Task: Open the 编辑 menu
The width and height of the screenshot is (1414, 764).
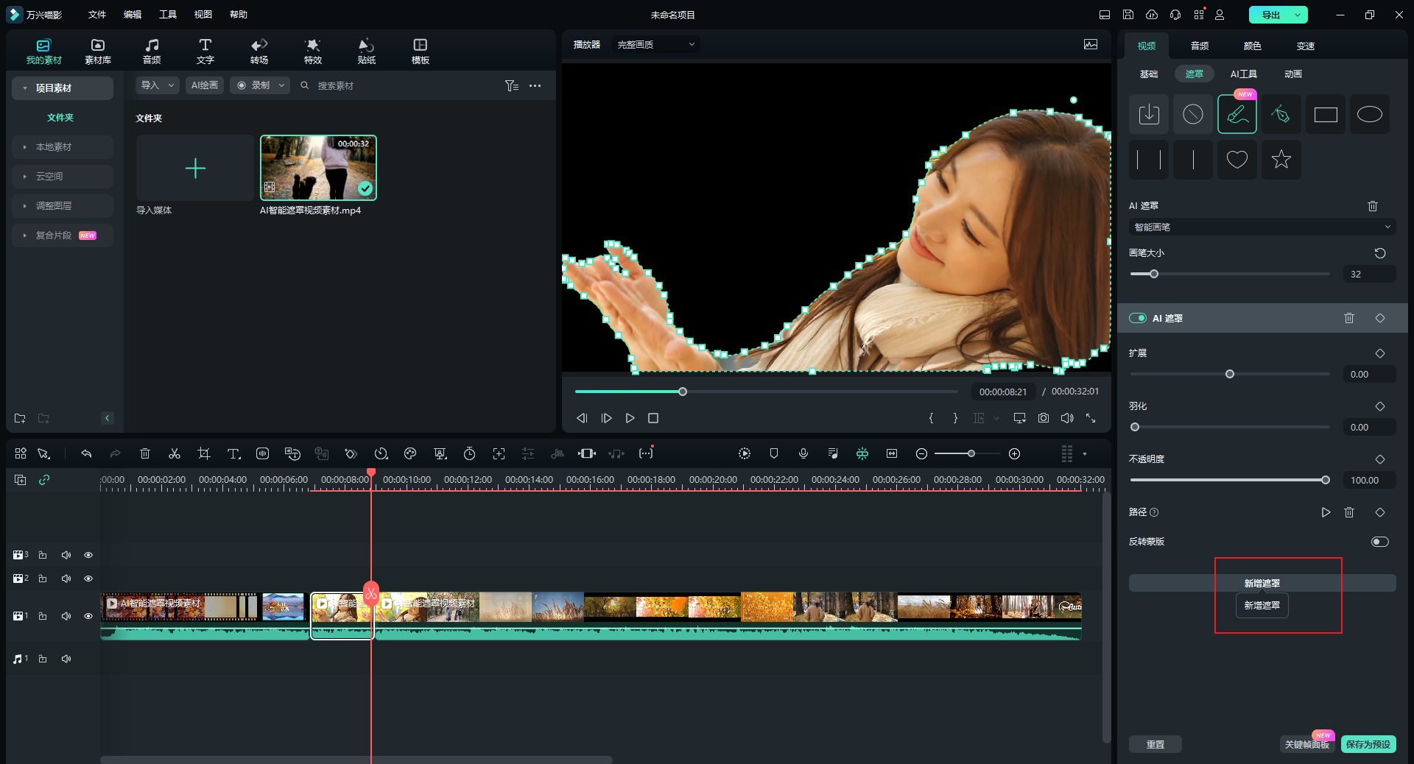Action: coord(133,15)
